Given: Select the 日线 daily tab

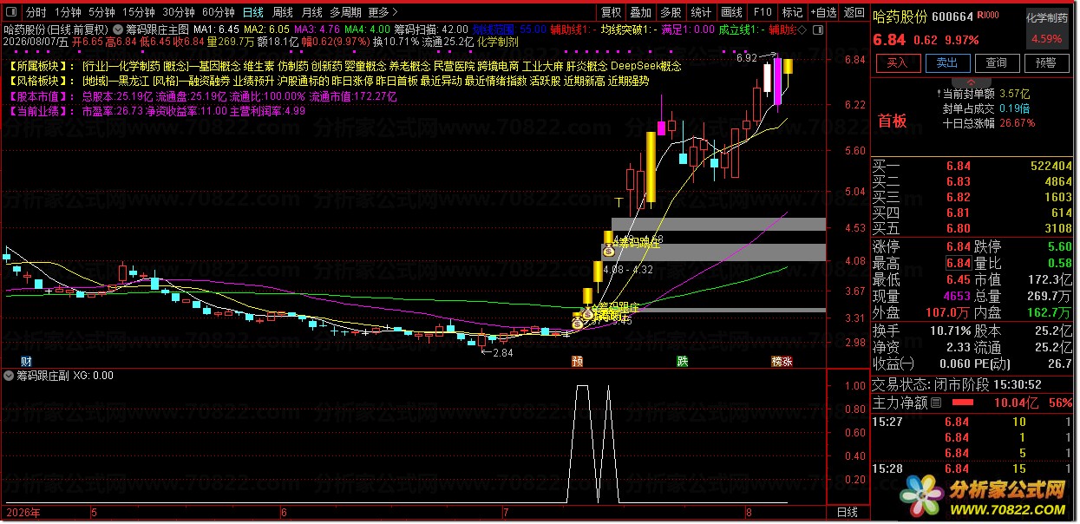Looking at the screenshot, I should (x=252, y=13).
